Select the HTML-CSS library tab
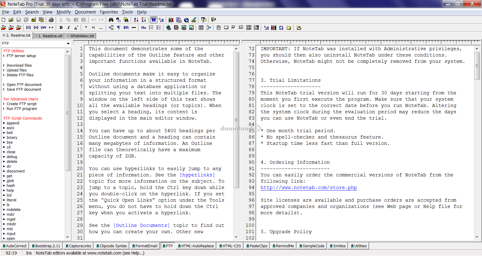Image resolution: width=482 pixels, height=256 pixels. (230, 246)
